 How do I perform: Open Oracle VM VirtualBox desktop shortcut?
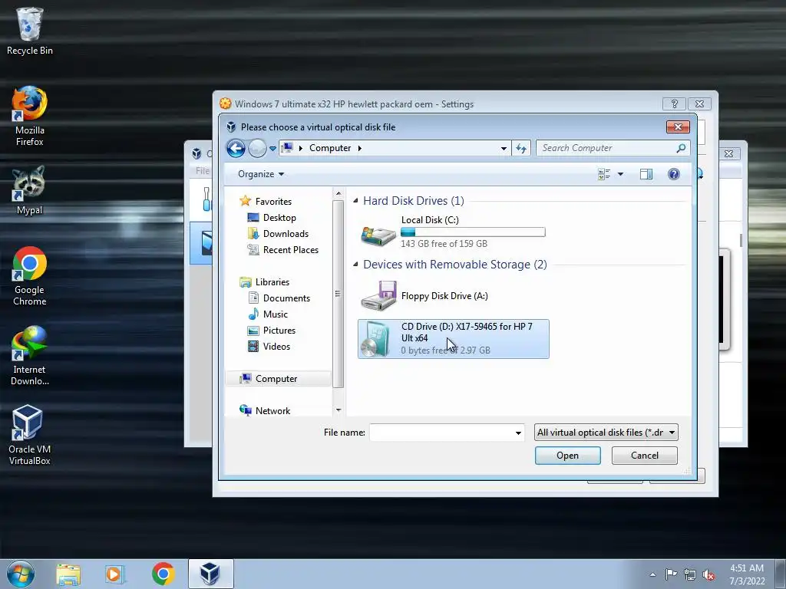[x=30, y=435]
